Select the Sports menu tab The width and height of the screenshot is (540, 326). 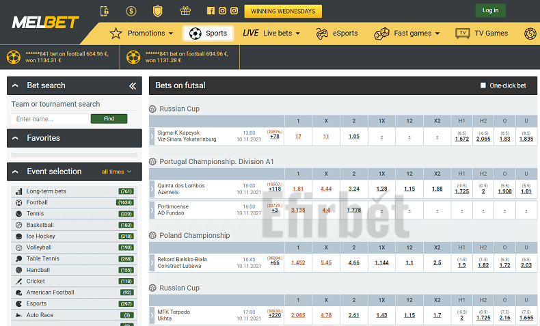(208, 33)
